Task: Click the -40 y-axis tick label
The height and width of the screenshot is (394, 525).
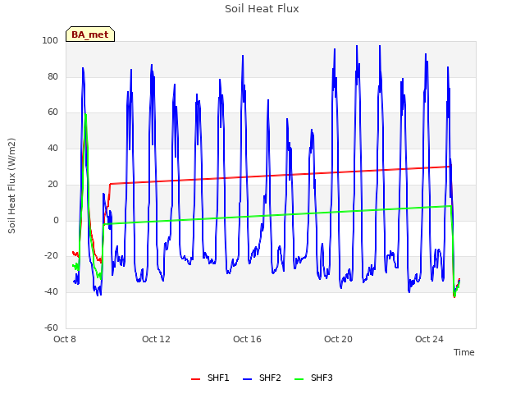Action: (x=51, y=292)
